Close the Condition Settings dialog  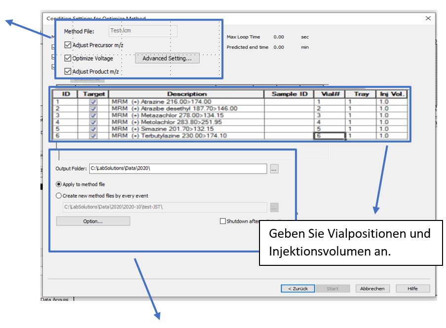click(428, 18)
